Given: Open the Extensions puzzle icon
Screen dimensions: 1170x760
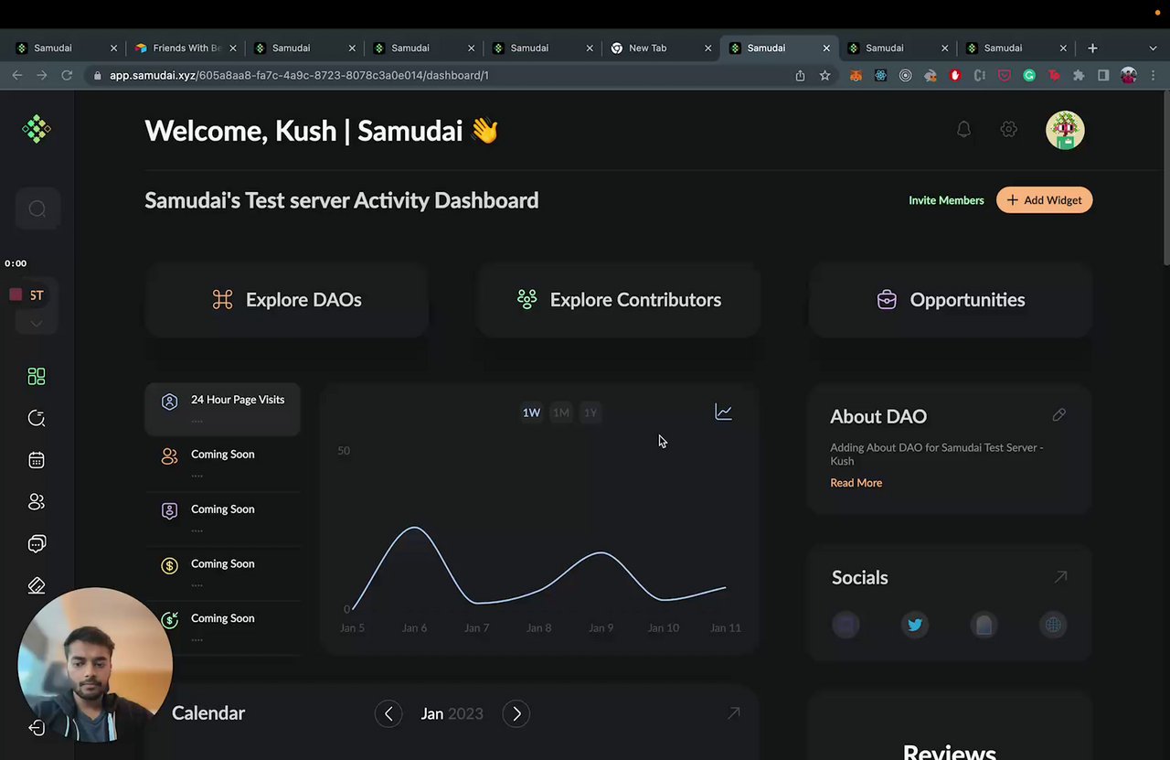Looking at the screenshot, I should 1079,75.
